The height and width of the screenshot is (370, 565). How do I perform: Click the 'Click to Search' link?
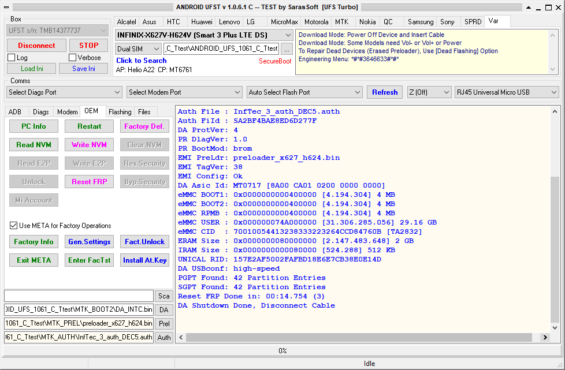pyautogui.click(x=141, y=61)
